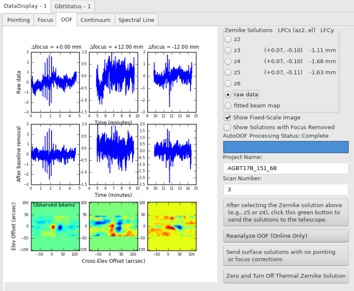Screen dimensions: 354x291
Task: Click the baseline-removed plot spanning 4-10 minutes
Action: [113, 154]
